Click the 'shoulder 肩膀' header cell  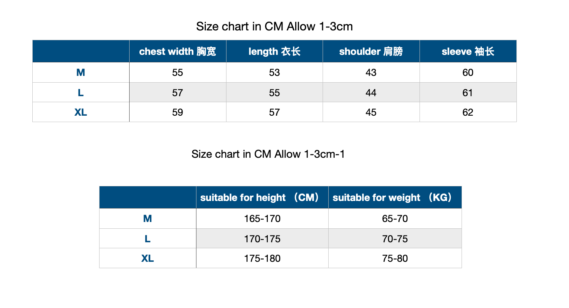371,51
